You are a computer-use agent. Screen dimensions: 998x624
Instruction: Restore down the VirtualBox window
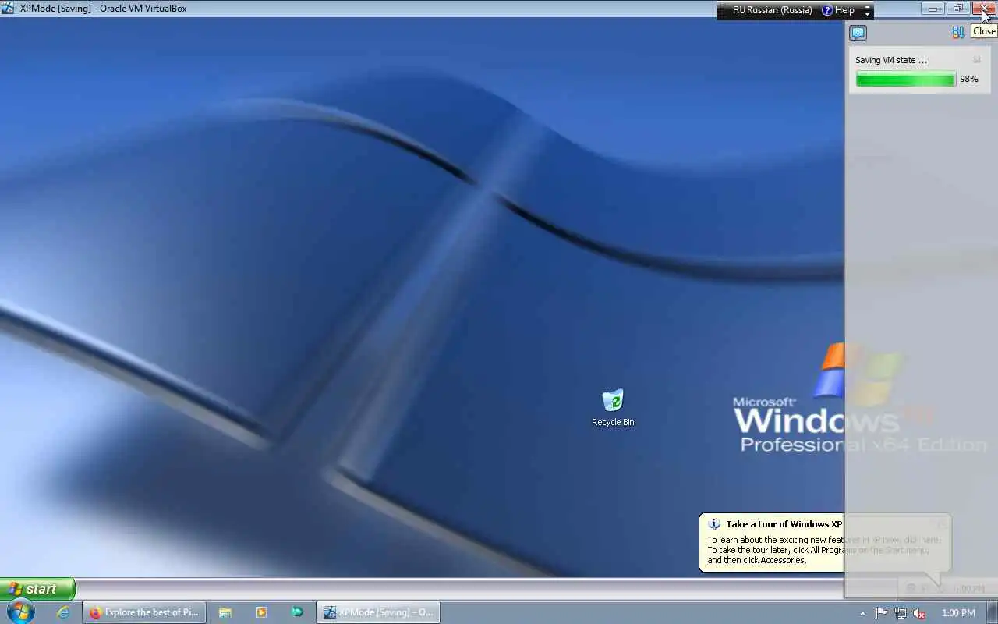[x=957, y=9]
